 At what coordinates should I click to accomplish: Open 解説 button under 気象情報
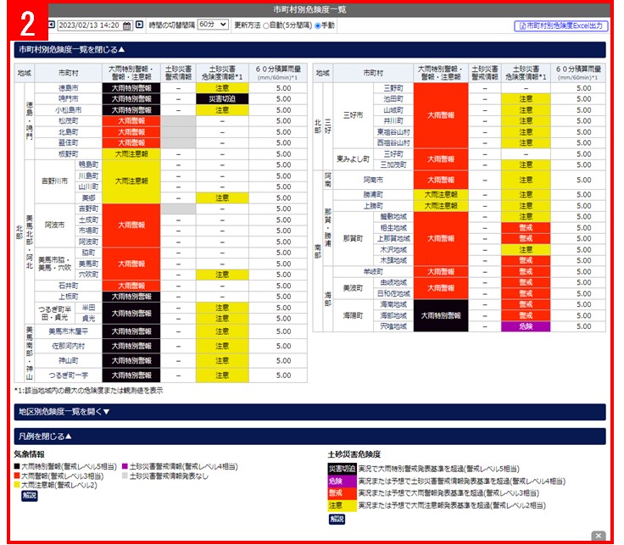(x=29, y=495)
